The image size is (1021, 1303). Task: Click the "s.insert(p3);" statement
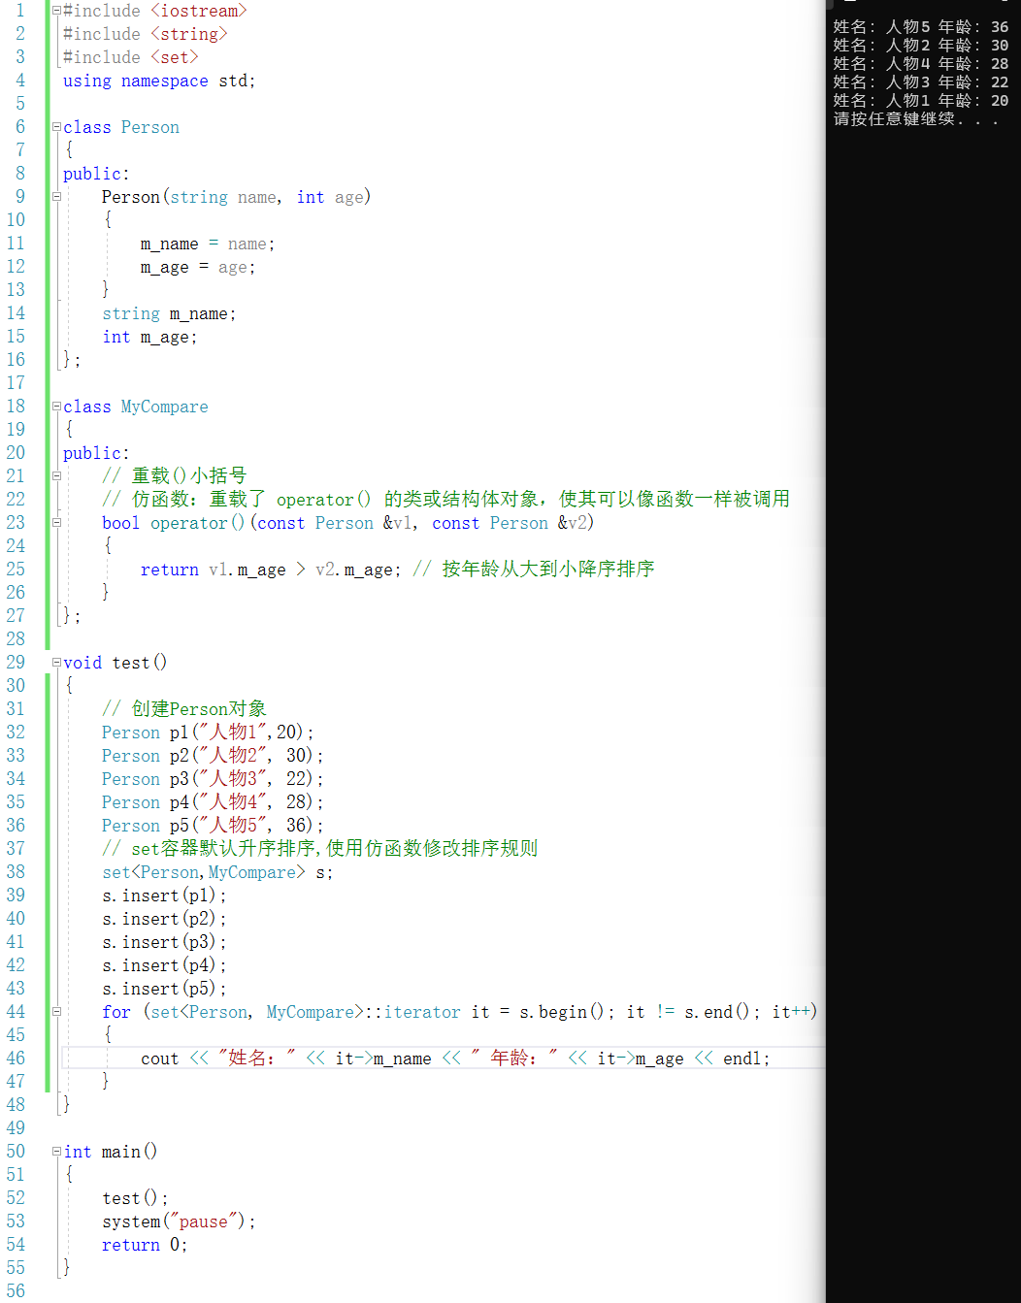pos(164,942)
